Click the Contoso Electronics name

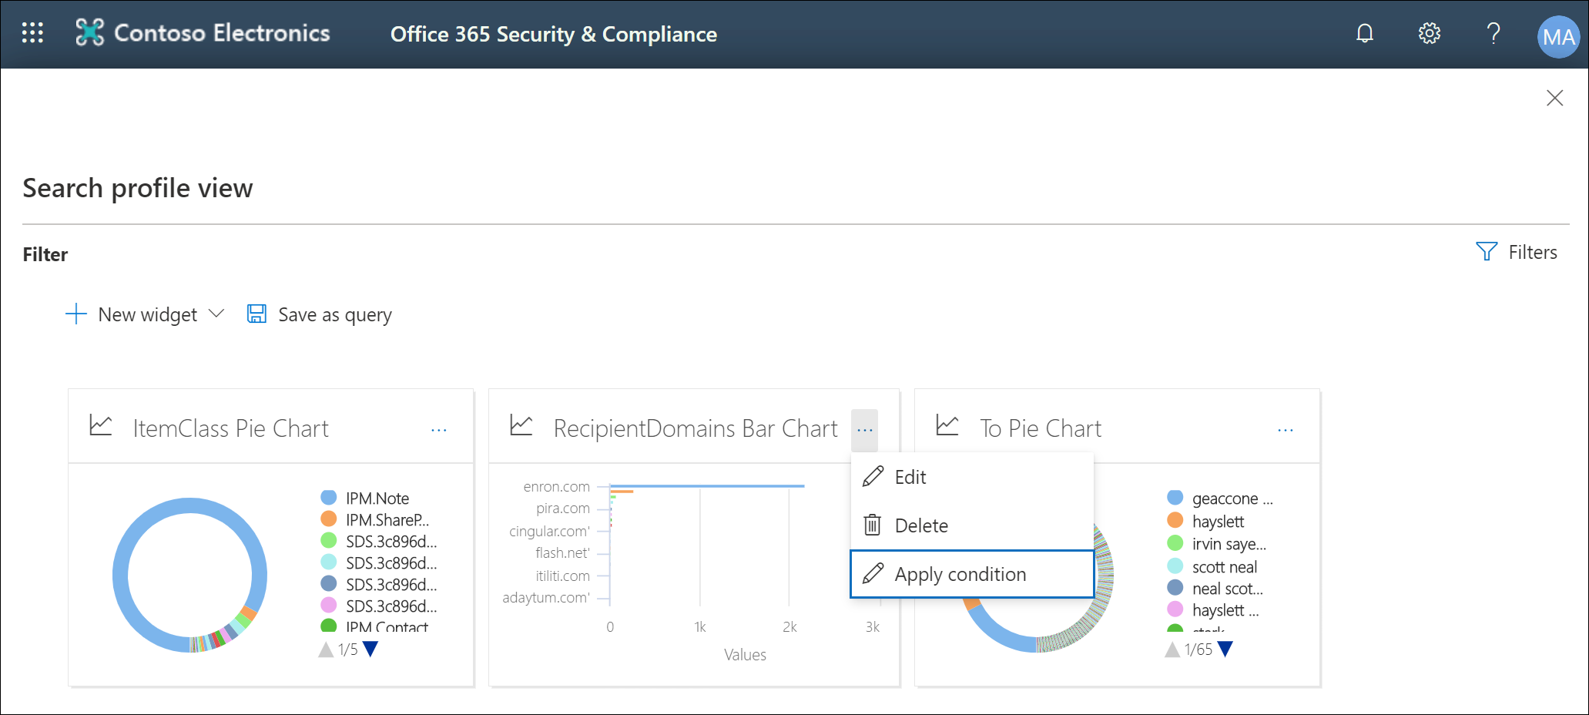click(222, 32)
